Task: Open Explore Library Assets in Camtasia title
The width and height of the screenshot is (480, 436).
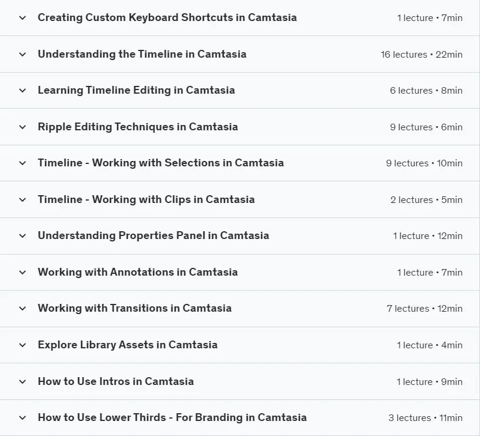Action: click(128, 345)
